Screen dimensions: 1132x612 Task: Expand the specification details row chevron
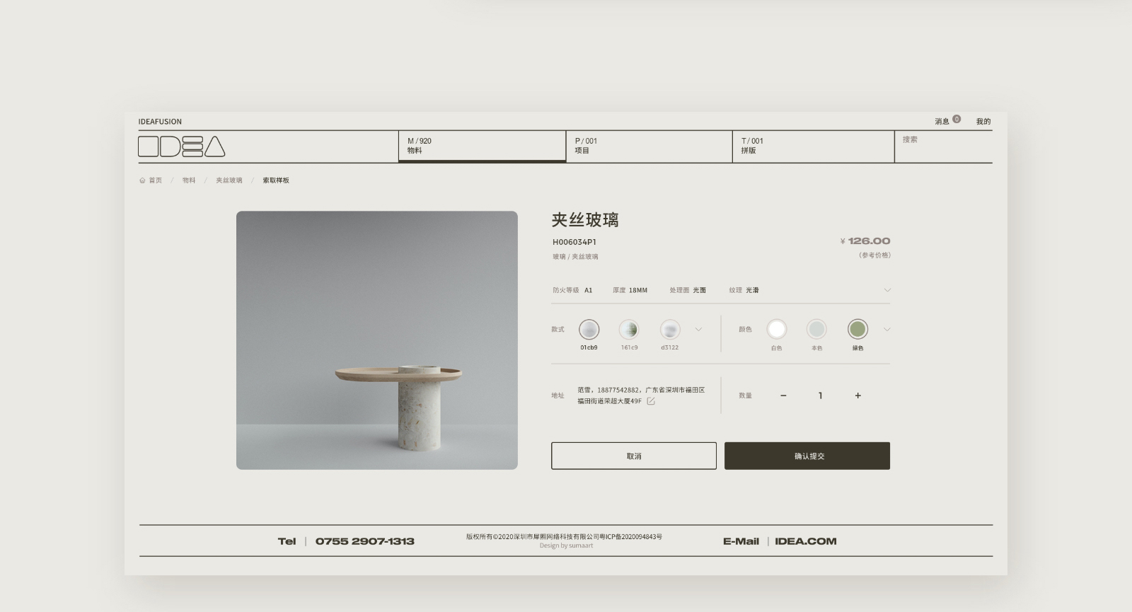point(886,290)
